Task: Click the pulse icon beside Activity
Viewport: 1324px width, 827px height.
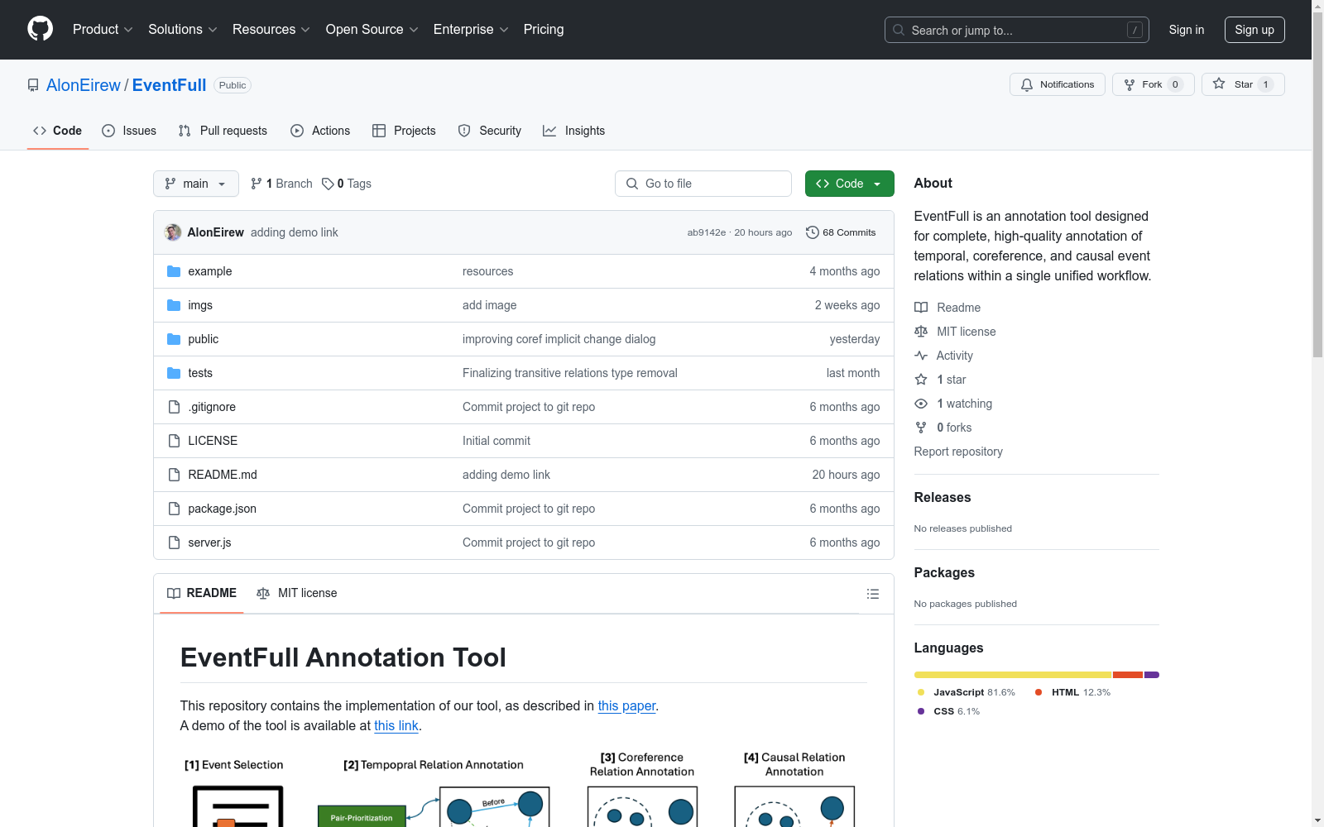Action: (921, 356)
